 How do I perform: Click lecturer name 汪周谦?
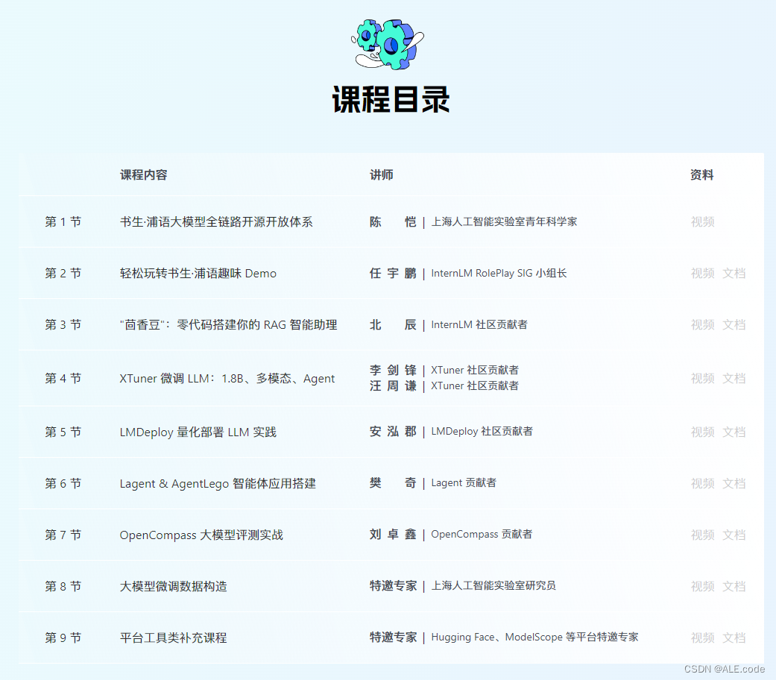393,385
